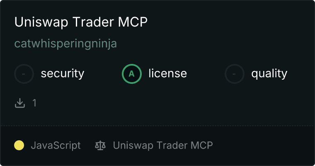Image resolution: width=315 pixels, height=166 pixels.
Task: Click the dash inside the quality badge
Action: pos(234,74)
